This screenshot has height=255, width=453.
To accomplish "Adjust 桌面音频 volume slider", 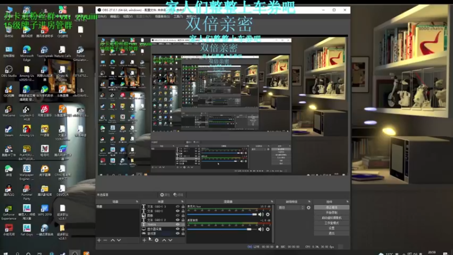I will tap(222, 229).
